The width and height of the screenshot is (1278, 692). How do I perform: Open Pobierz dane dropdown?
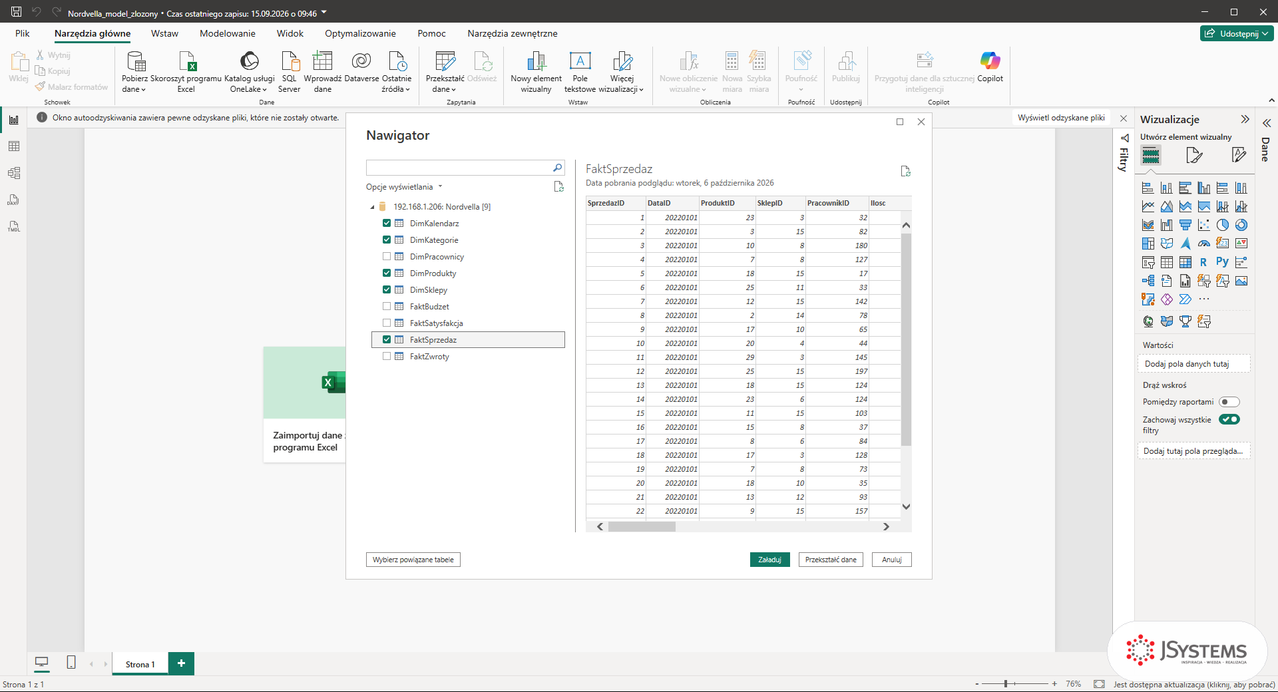pyautogui.click(x=134, y=72)
